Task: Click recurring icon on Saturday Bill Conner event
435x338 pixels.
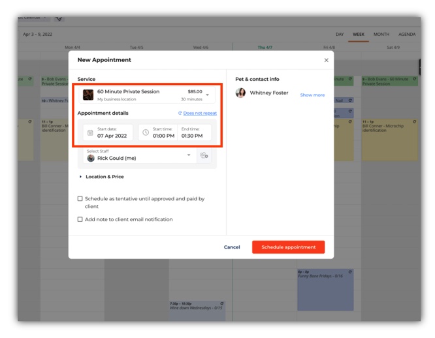Action: [x=415, y=121]
